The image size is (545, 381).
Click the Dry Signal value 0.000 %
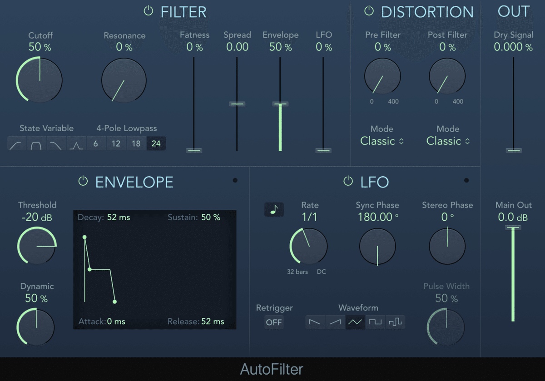pyautogui.click(x=514, y=47)
